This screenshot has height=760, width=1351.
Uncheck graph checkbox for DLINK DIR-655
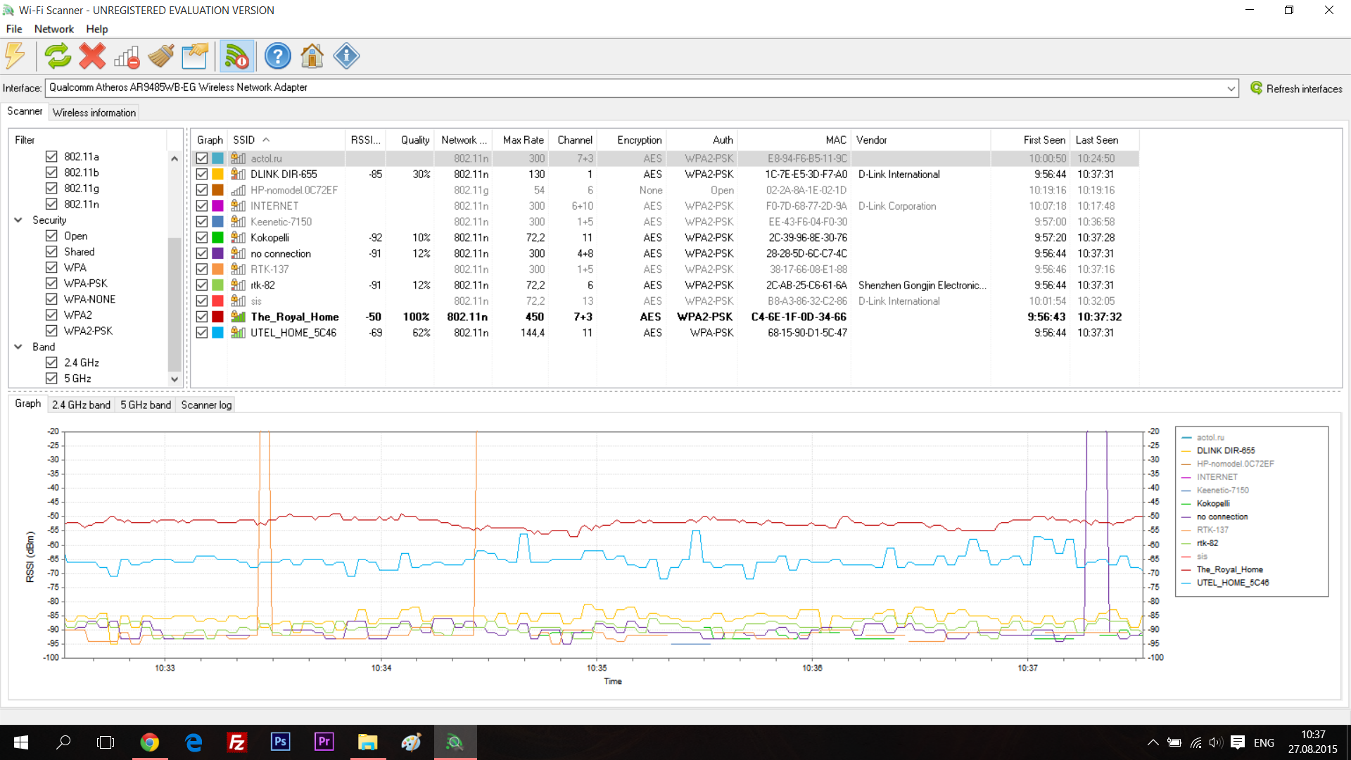point(202,175)
